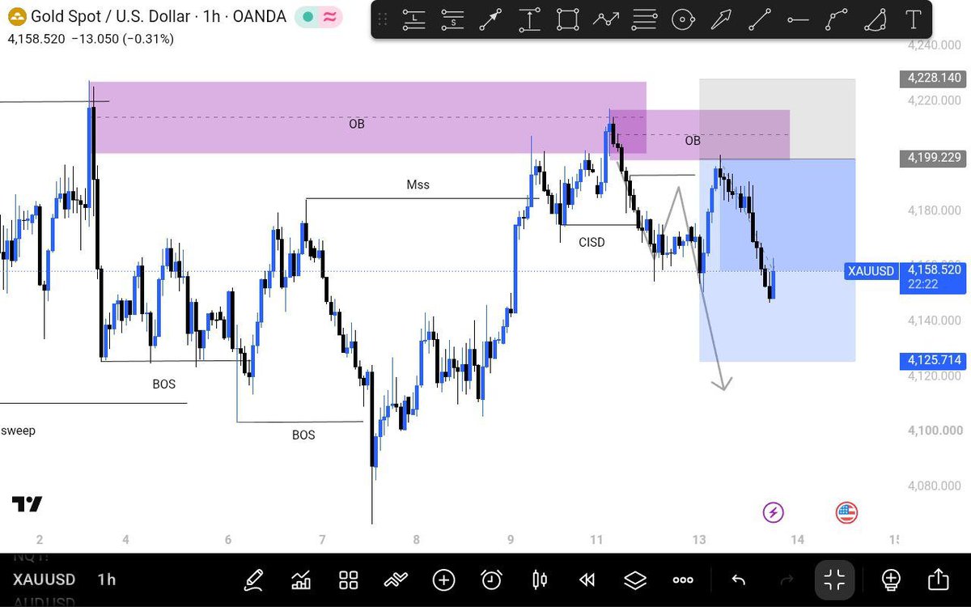Publish an idea via lightbulb icon
Viewport: 971px width, 607px height.
[891, 579]
